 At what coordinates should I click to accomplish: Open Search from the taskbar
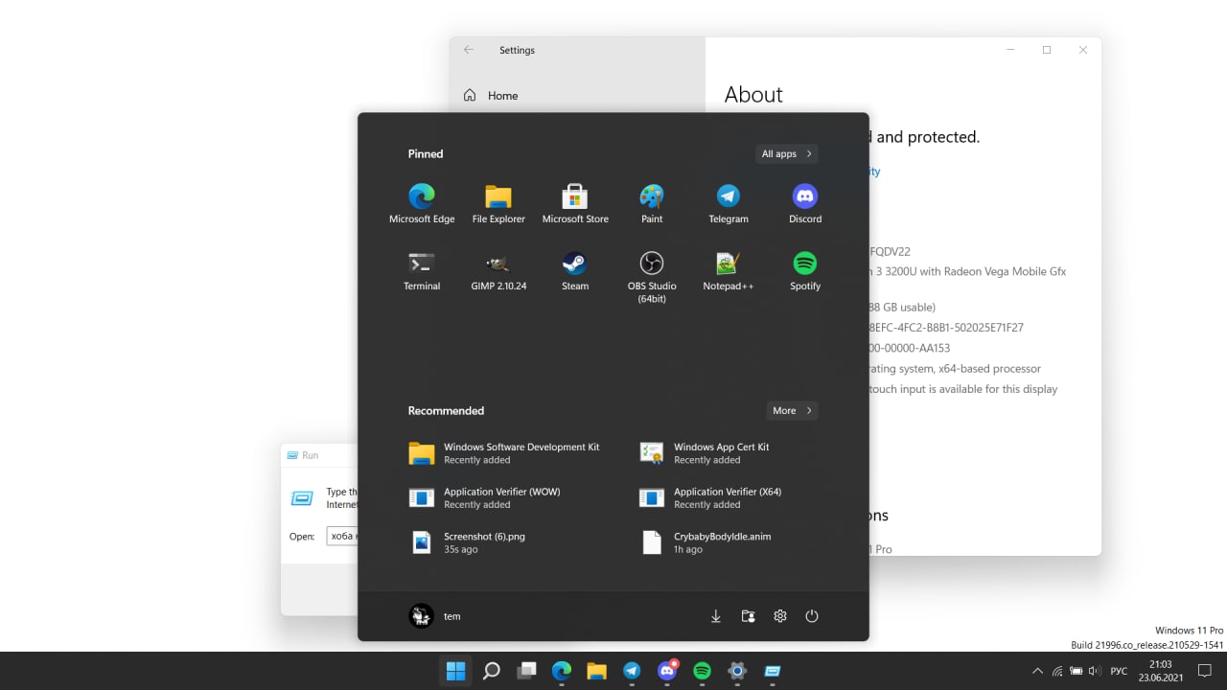pos(492,671)
